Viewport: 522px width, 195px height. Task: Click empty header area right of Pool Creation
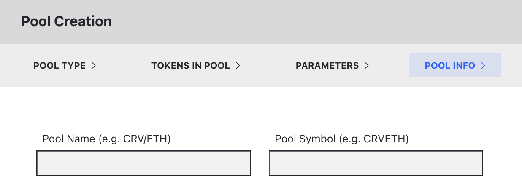click(295, 21)
